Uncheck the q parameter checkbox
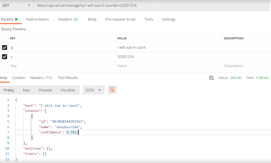The image size is (271, 163). click(x=5, y=47)
